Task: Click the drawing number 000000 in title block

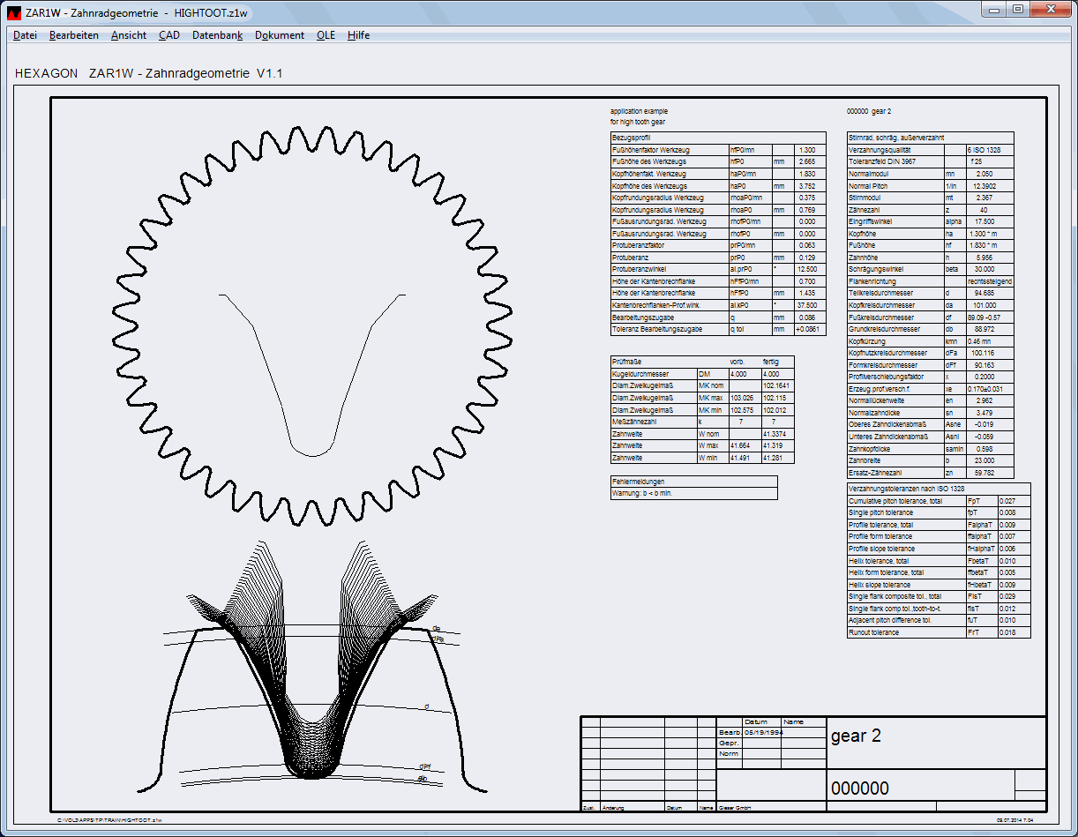Action: [x=859, y=788]
